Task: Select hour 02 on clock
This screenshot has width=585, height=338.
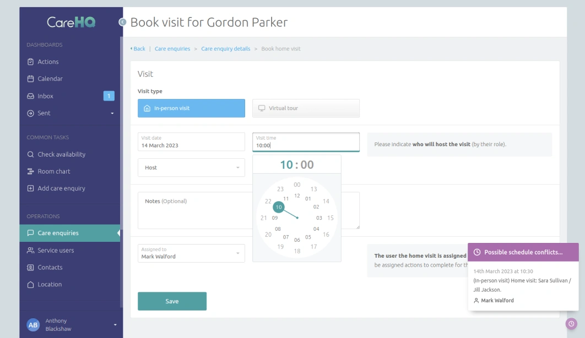Action: (x=316, y=207)
